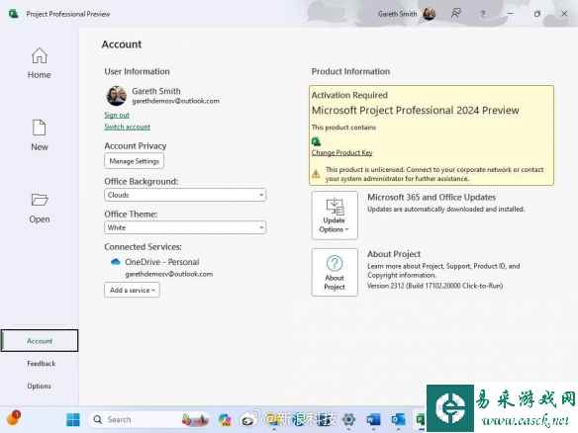Open the Update Options menu button
The height and width of the screenshot is (433, 578).
335,216
